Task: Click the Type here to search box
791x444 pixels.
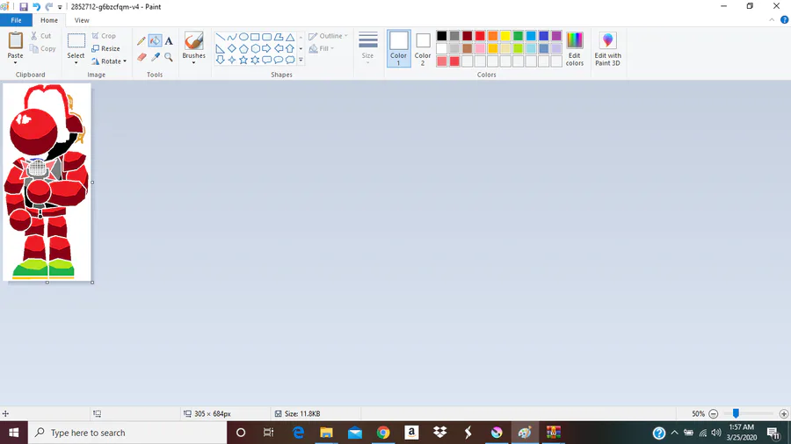Action: (x=127, y=433)
